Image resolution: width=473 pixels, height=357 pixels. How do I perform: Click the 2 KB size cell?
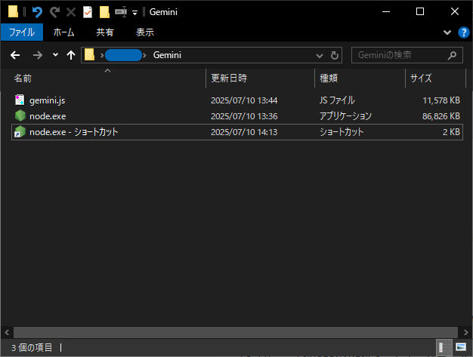[451, 132]
